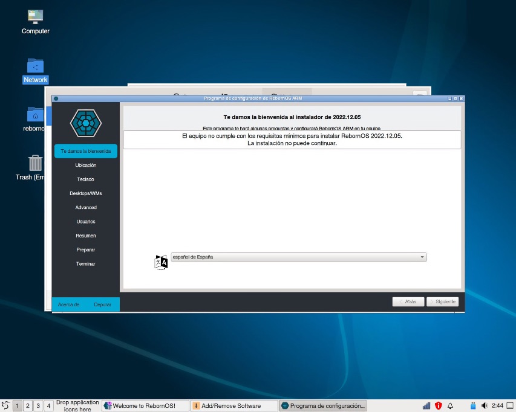Click the 2:44 clock in the tray
Screen dimensions: 516x412
click(497, 405)
